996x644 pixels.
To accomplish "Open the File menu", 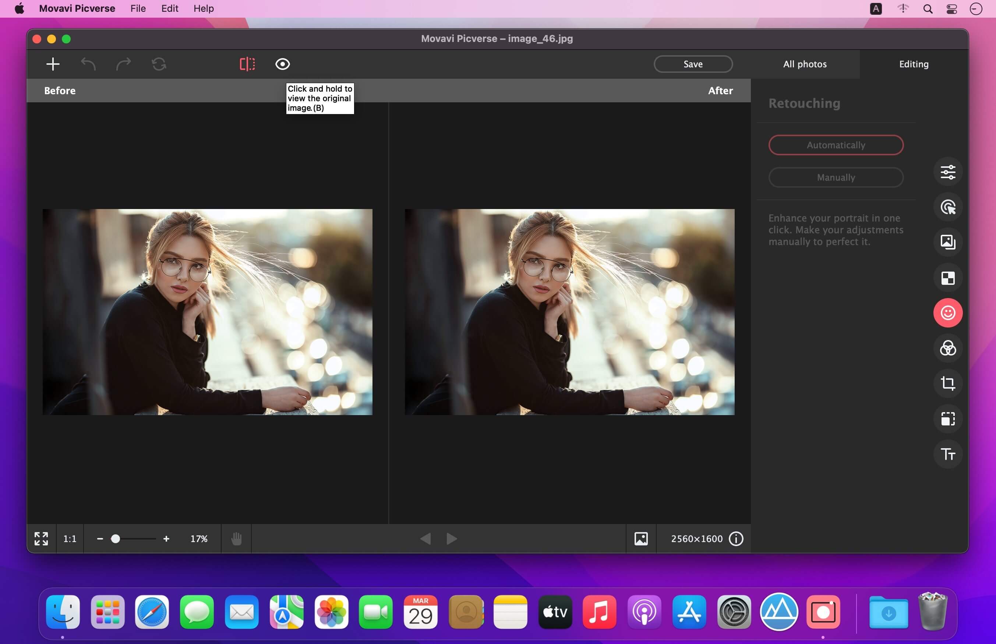I will click(x=138, y=8).
